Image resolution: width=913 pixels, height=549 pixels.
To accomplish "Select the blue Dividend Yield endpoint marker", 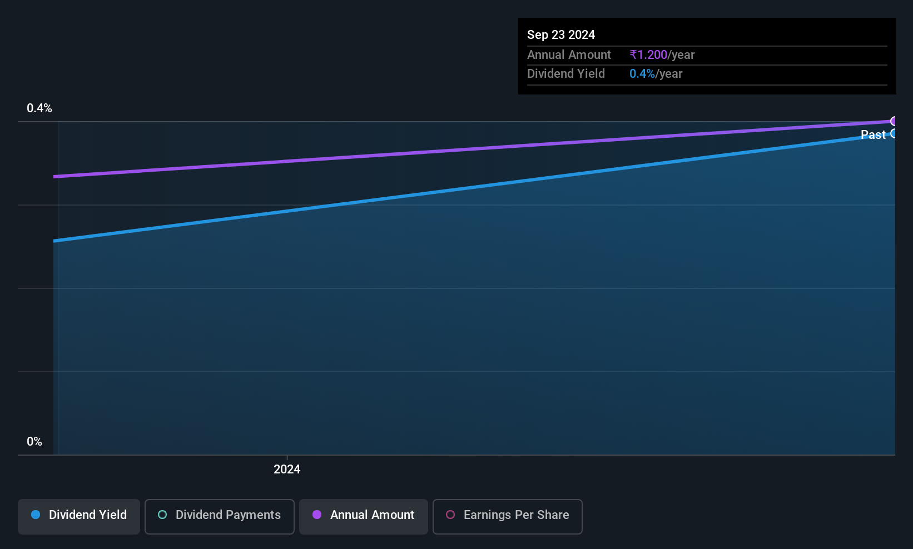I will click(x=894, y=133).
